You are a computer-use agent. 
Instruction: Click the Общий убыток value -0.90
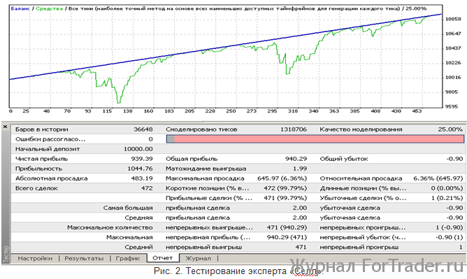(454, 159)
